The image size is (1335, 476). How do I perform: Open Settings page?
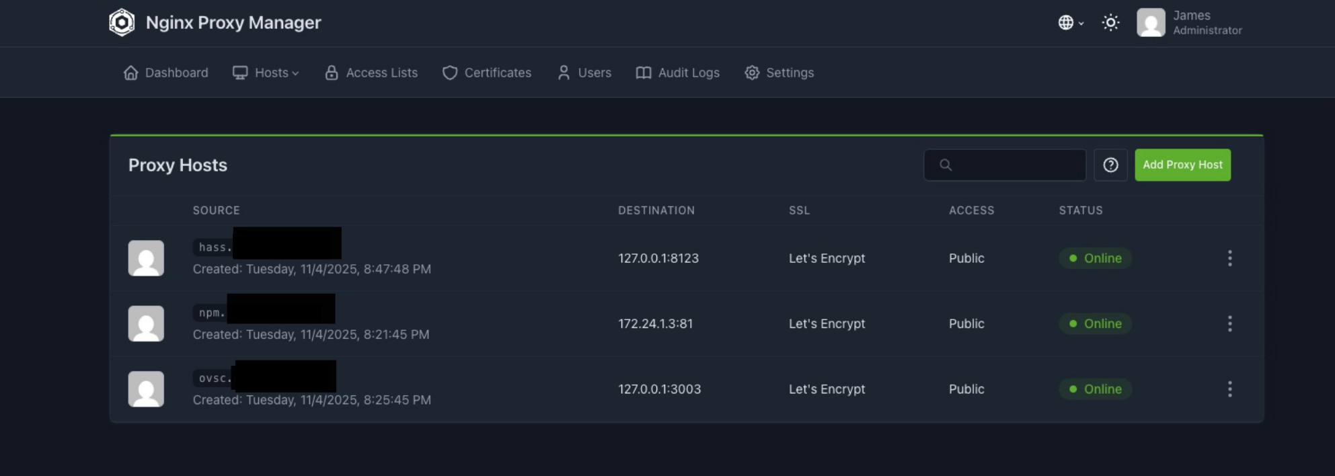click(x=779, y=73)
